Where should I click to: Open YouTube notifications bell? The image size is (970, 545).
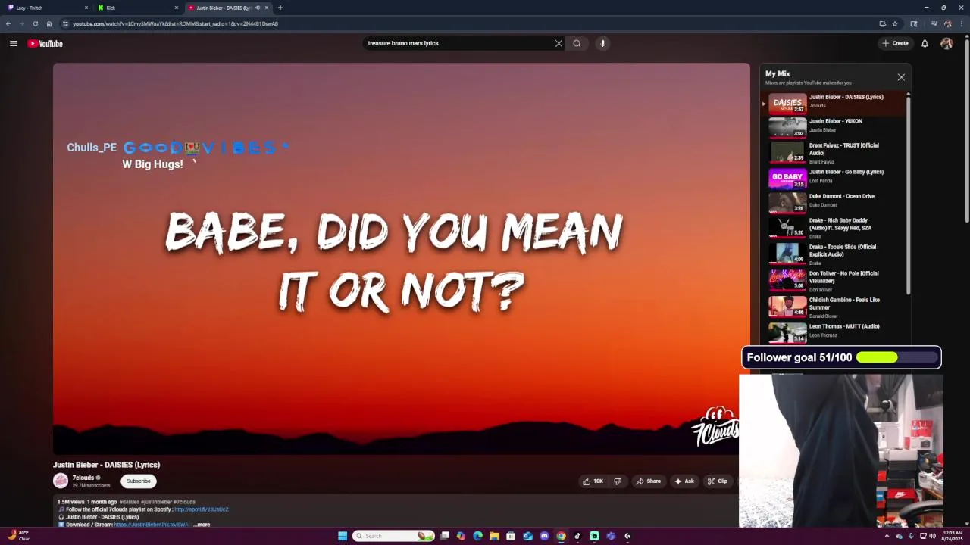point(925,43)
